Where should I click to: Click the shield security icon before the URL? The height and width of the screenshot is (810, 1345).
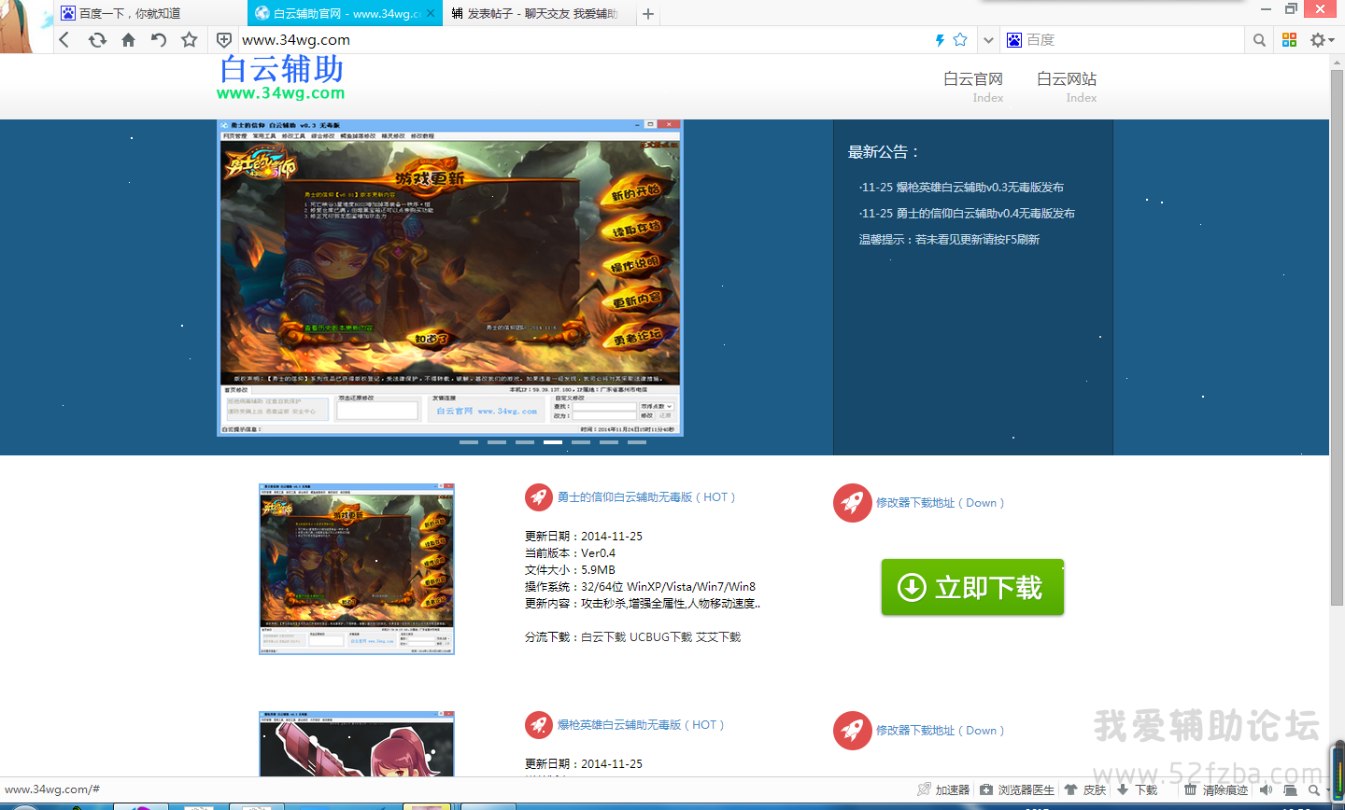pos(224,40)
